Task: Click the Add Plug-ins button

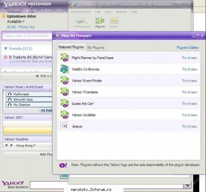Action: coord(27,154)
